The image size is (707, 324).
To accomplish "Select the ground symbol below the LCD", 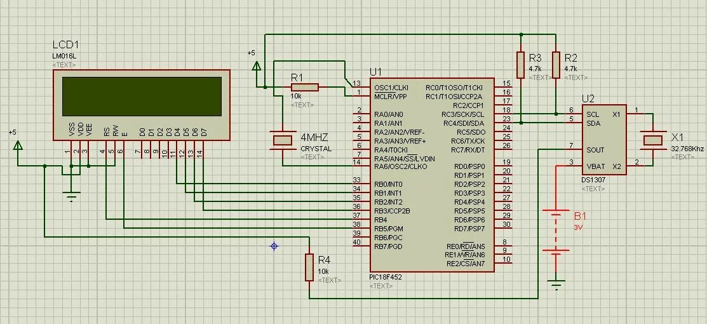I will tap(71, 196).
